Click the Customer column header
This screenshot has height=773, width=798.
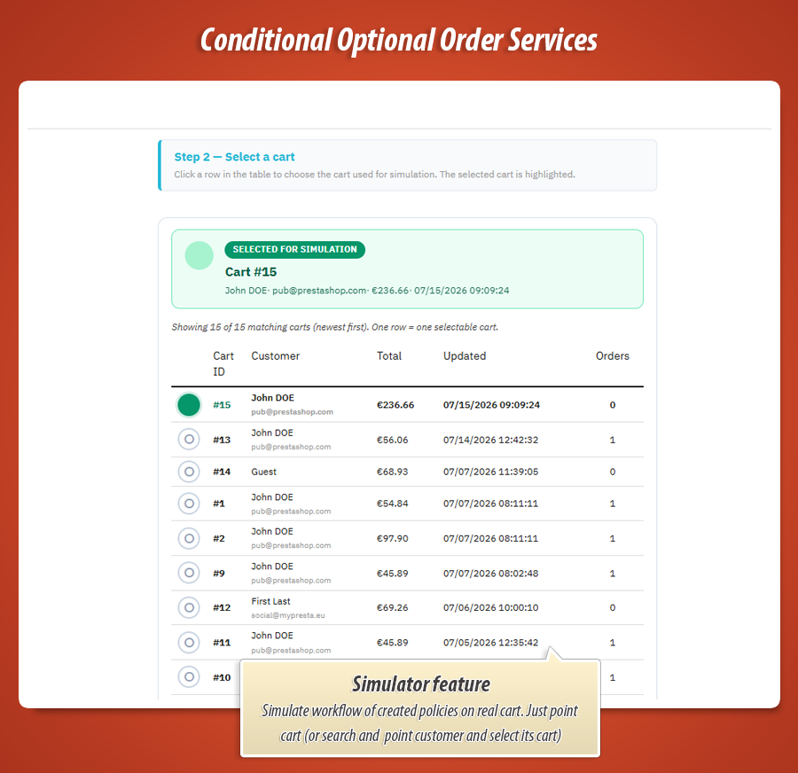pos(276,356)
